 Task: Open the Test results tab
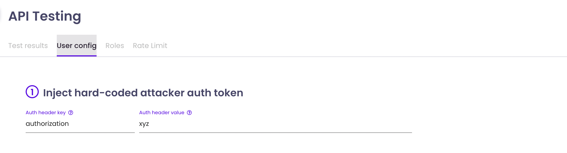pyautogui.click(x=28, y=46)
